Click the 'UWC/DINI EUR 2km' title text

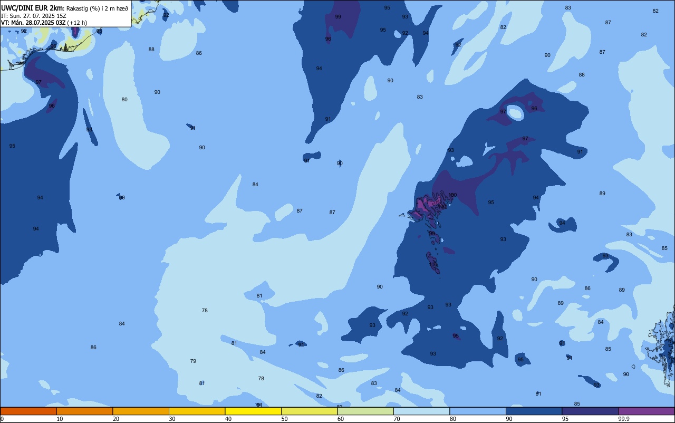click(32, 8)
